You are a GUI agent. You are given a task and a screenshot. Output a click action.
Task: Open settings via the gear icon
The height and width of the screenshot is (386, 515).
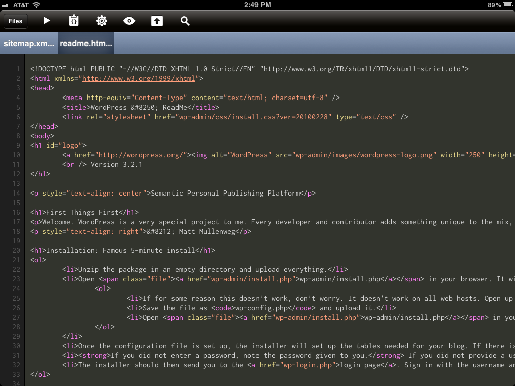point(102,21)
